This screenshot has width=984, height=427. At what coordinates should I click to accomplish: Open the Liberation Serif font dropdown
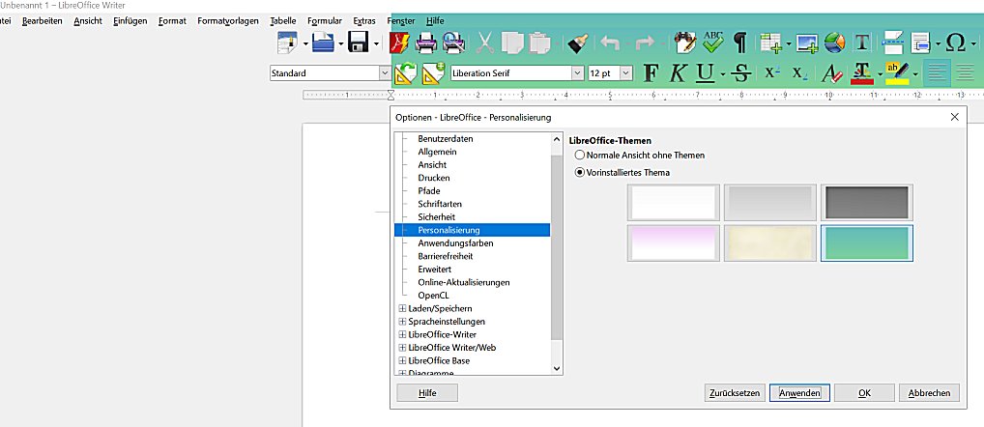(x=577, y=73)
